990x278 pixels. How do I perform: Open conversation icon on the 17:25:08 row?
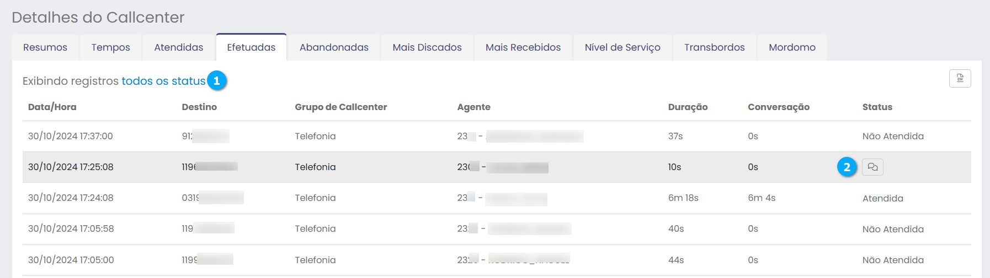click(872, 167)
